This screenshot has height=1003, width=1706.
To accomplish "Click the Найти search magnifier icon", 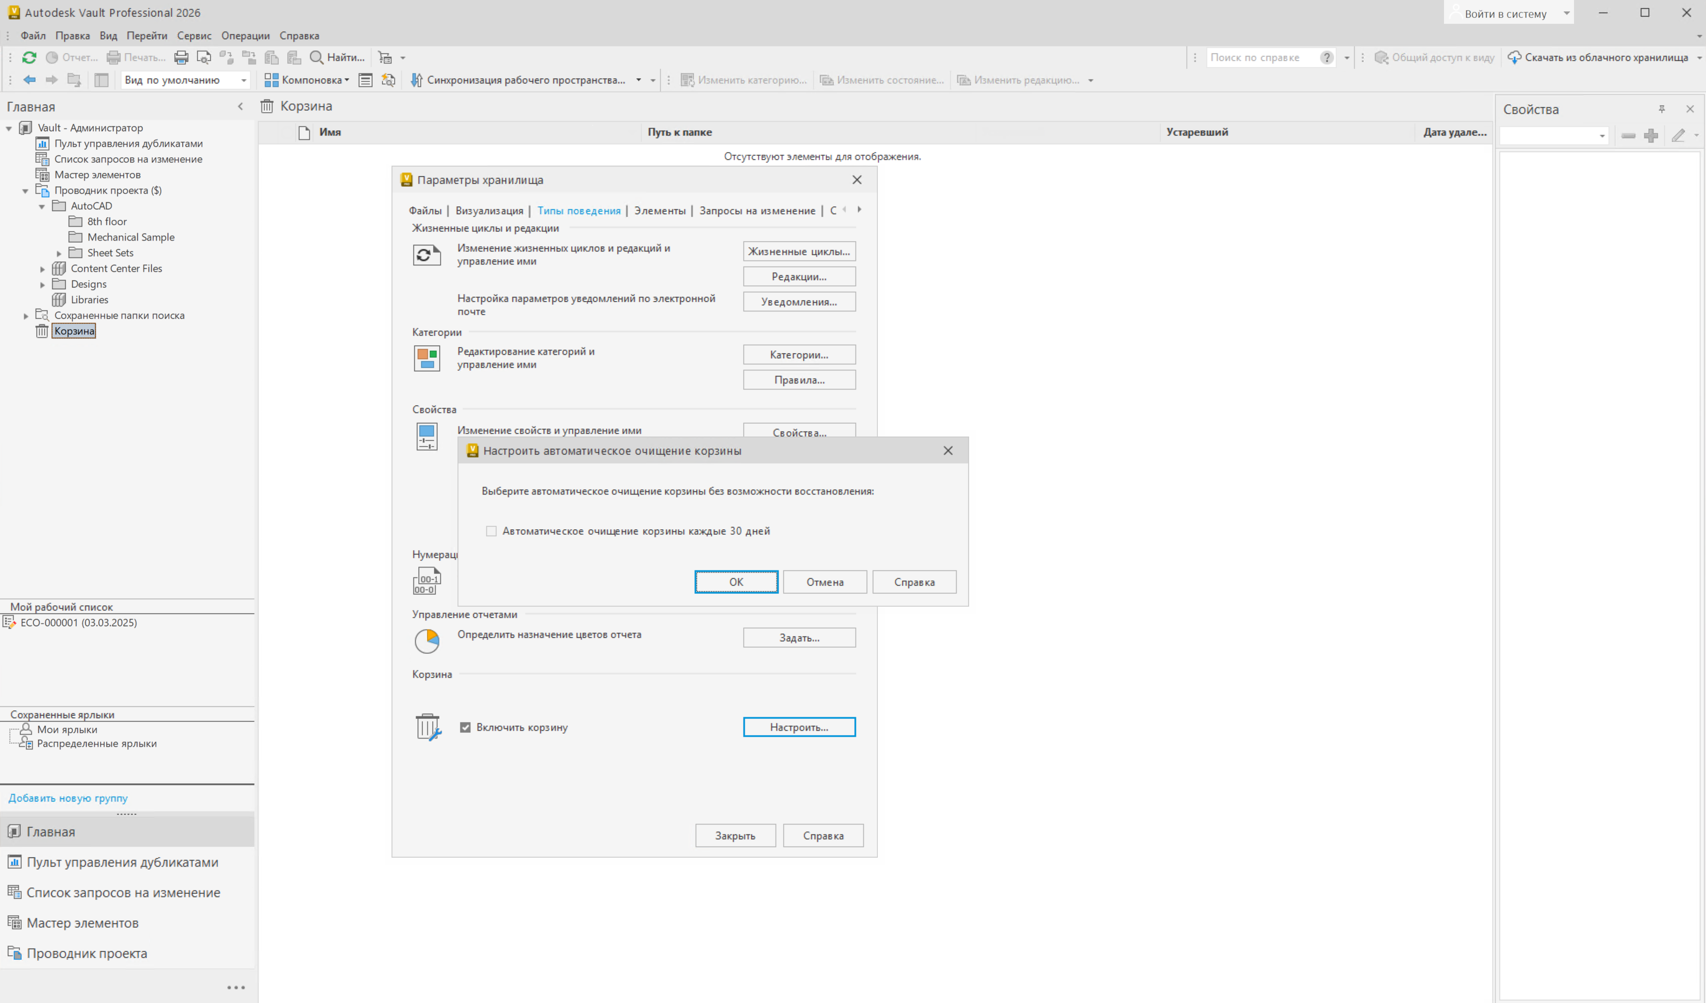I will (316, 58).
